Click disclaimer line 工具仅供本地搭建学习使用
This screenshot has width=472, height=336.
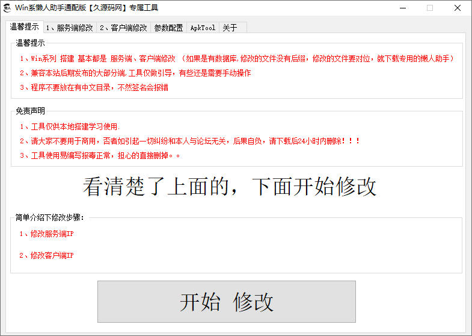pyautogui.click(x=70, y=126)
